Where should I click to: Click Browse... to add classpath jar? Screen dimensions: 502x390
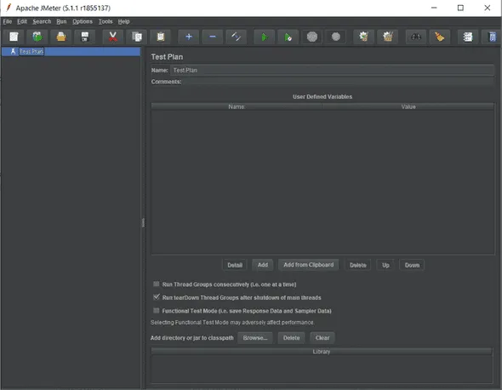[255, 338]
